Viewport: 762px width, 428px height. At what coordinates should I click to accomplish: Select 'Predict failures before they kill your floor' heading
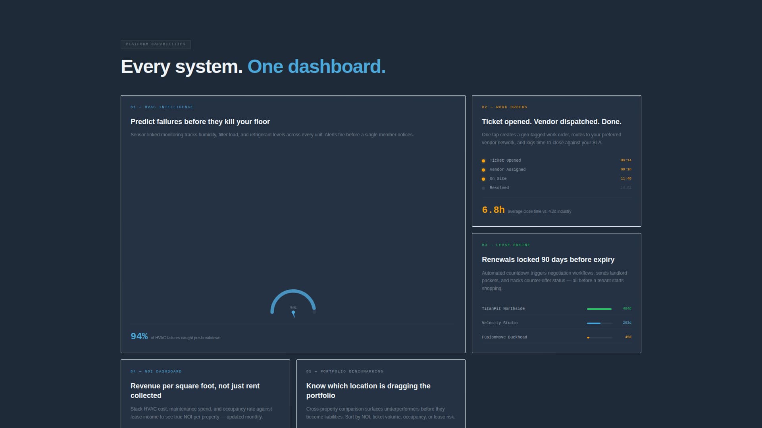click(200, 122)
